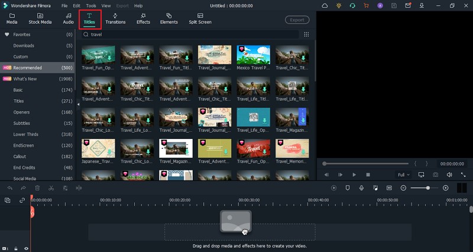Open the Stock Media tab
The height and width of the screenshot is (252, 473).
(x=40, y=19)
